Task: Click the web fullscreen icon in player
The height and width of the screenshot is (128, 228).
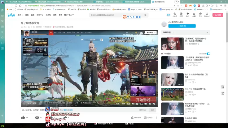Action: pos(150,104)
